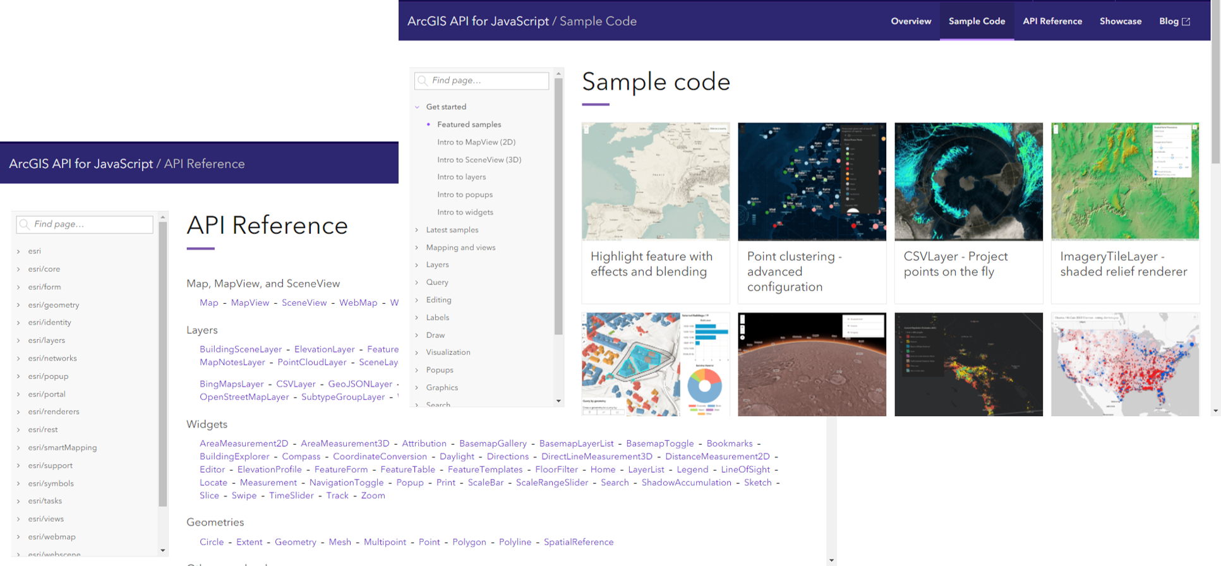Open the Polygon geometry link
Image resolution: width=1221 pixels, height=566 pixels.
(x=469, y=542)
